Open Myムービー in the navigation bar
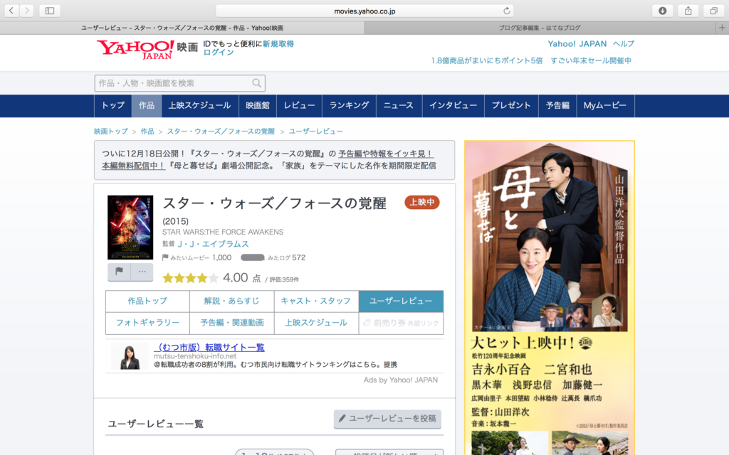 [x=605, y=105]
